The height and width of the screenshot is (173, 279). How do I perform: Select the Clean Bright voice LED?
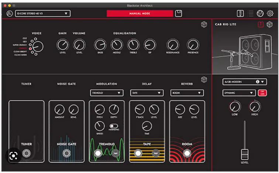(x=32, y=52)
